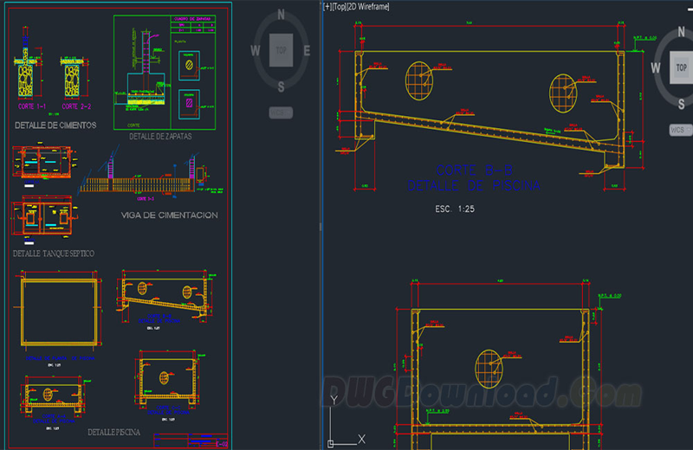Select large 'CORTE B-B' text in right viewport
Screen dimensions: 693x450
474,170
